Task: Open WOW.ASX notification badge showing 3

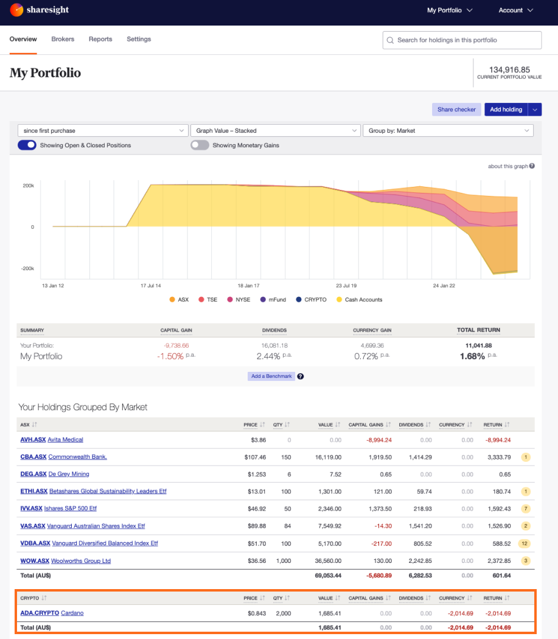Action: coord(526,560)
